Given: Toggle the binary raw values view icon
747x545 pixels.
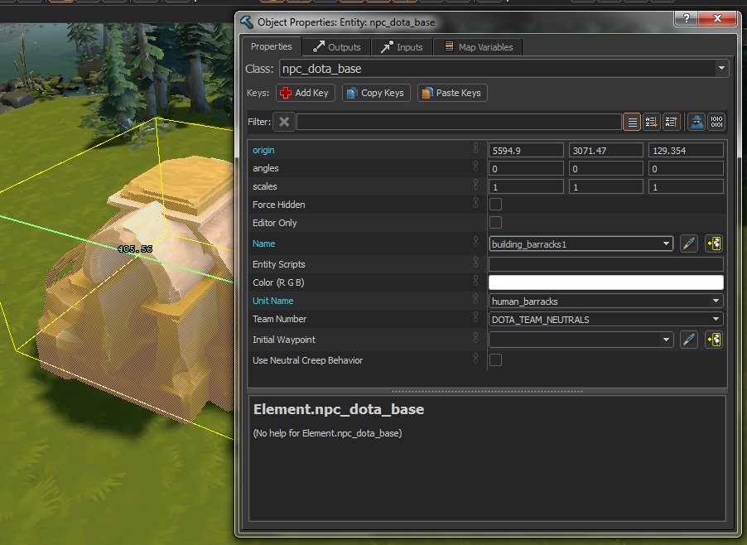Looking at the screenshot, I should click(716, 122).
